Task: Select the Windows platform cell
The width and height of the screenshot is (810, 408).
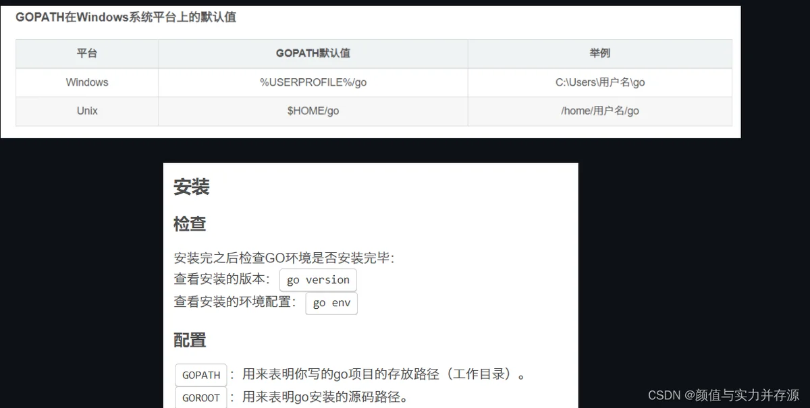Action: click(x=87, y=82)
